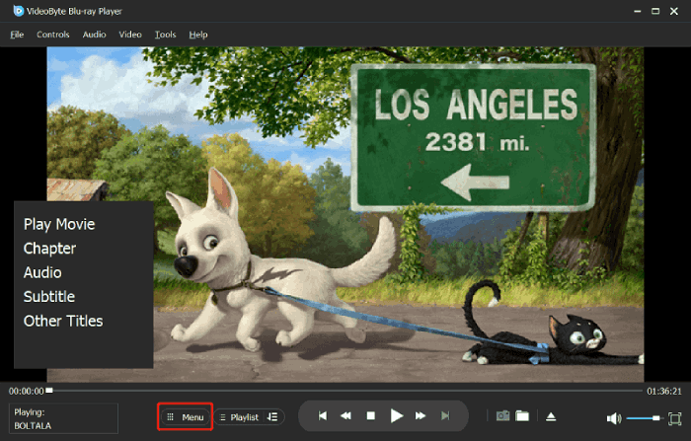Click the playback progress bar

[345, 391]
